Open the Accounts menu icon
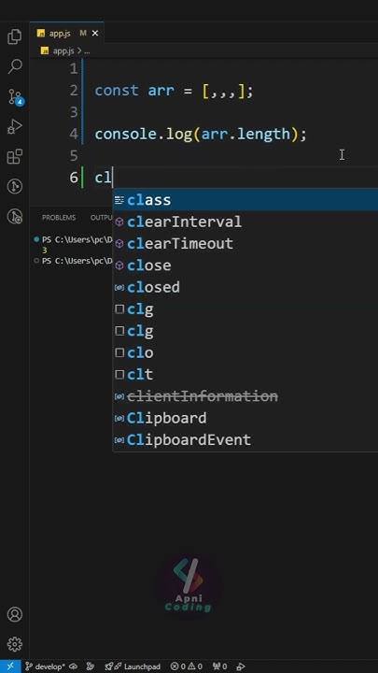This screenshot has width=378, height=673. [x=15, y=615]
